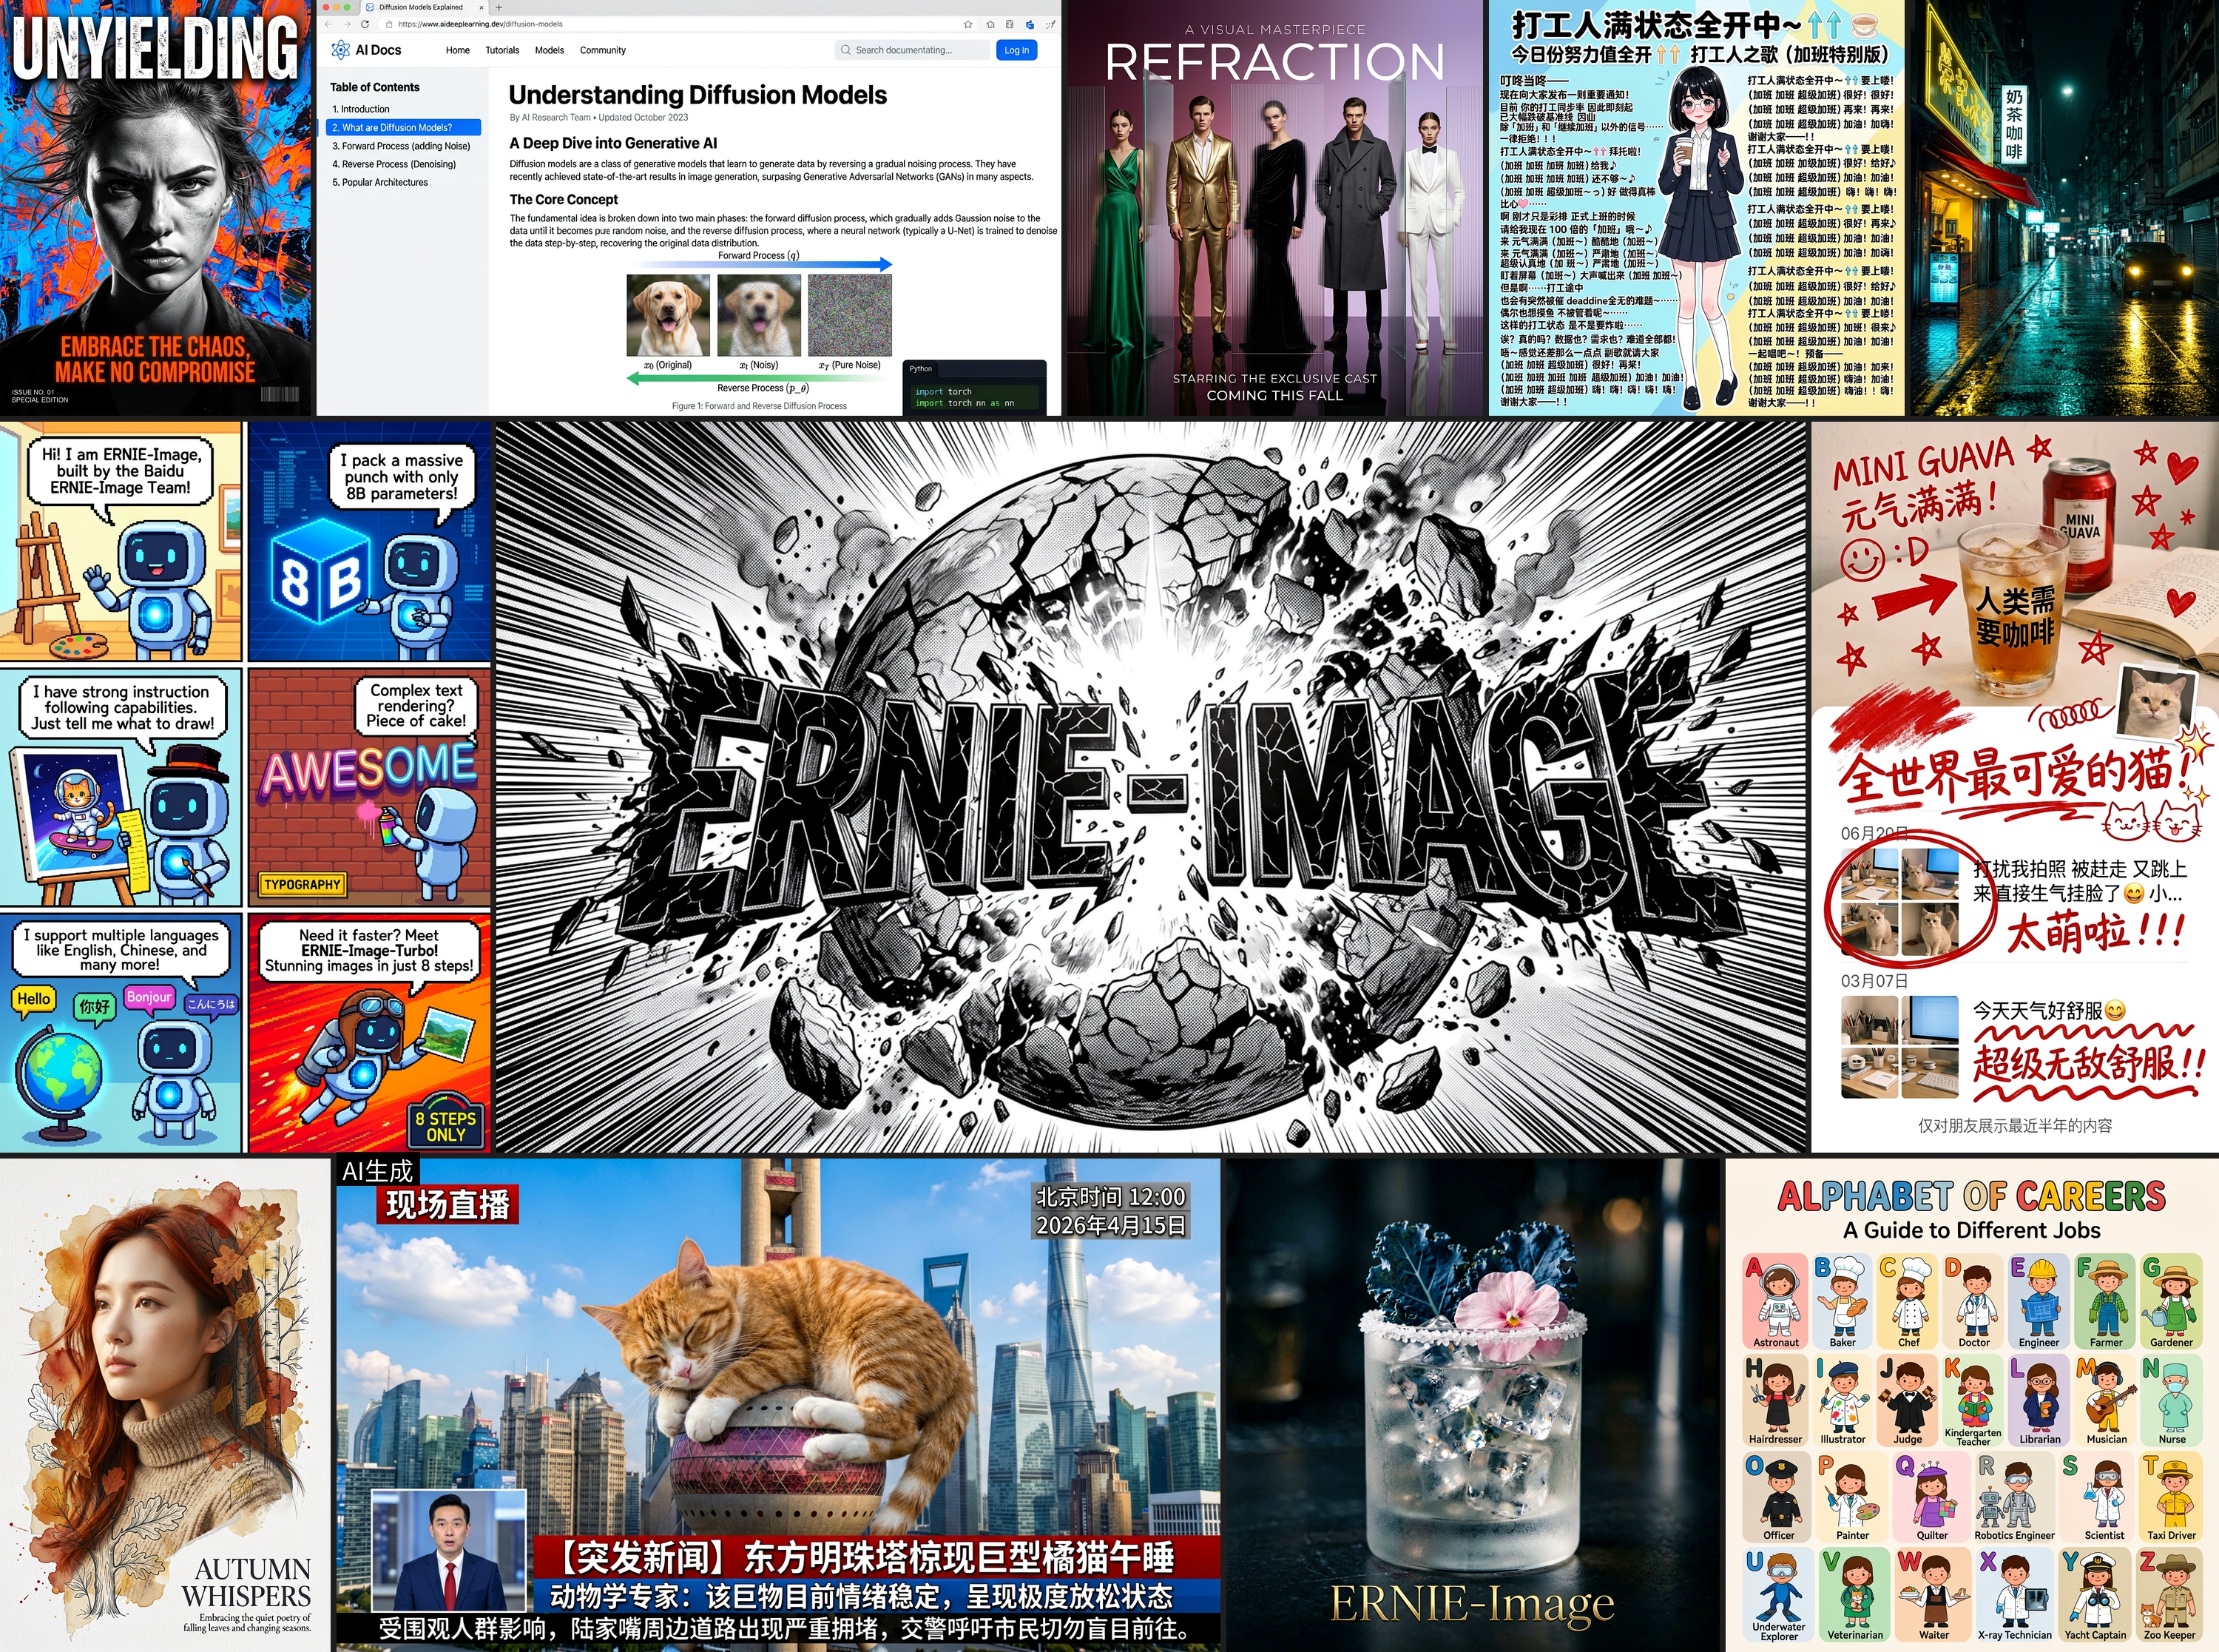The image size is (2219, 1652).
Task: Switch to the Diffusion Models Explained tab
Action: [x=420, y=8]
